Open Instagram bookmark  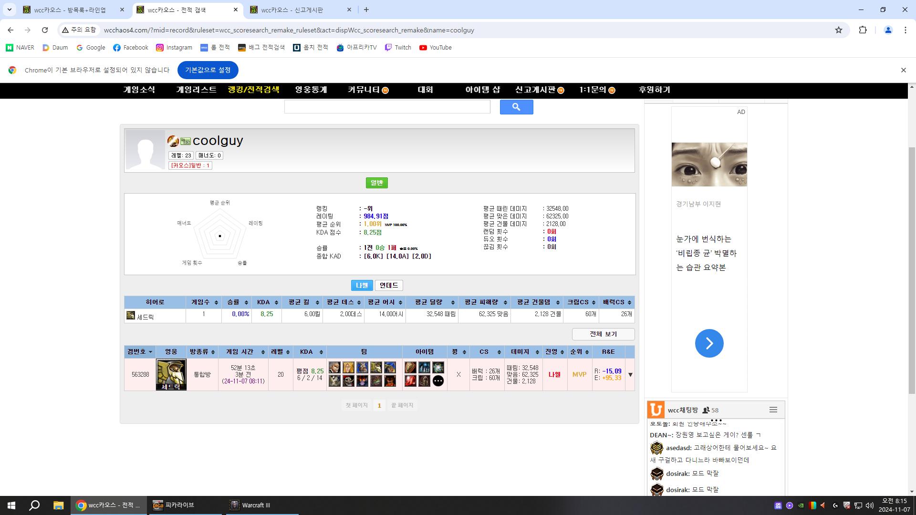(x=174, y=48)
